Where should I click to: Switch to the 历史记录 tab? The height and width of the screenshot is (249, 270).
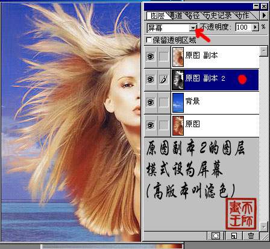pos(218,16)
